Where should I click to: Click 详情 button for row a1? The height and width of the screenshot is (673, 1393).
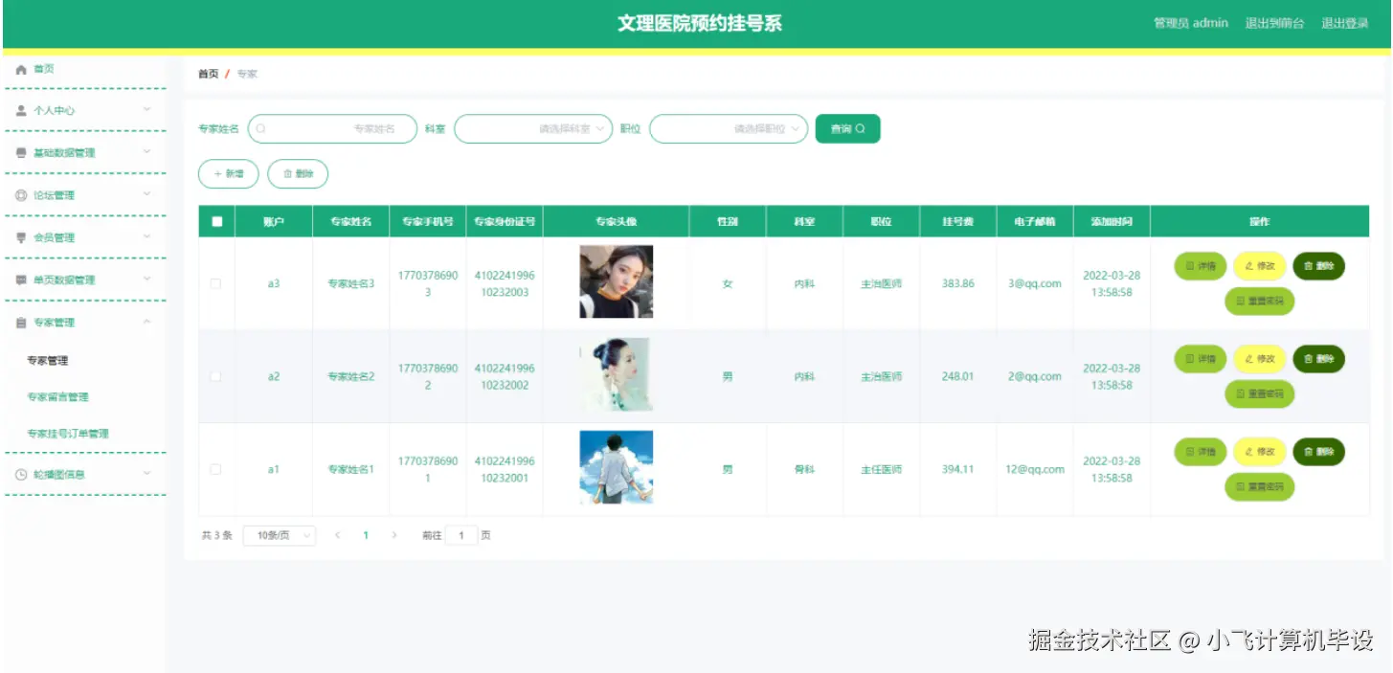click(1200, 452)
